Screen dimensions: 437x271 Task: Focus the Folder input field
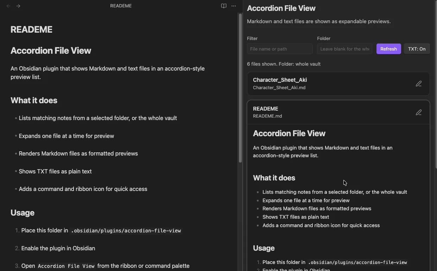point(344,49)
